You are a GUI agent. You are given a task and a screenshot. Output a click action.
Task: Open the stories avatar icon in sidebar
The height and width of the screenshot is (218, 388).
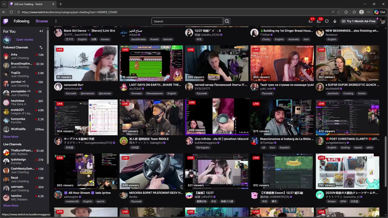click(7, 40)
